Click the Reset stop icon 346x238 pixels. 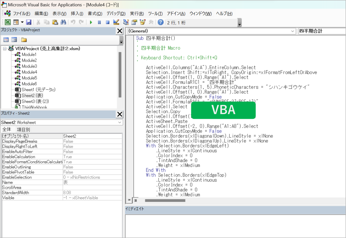tap(108, 22)
